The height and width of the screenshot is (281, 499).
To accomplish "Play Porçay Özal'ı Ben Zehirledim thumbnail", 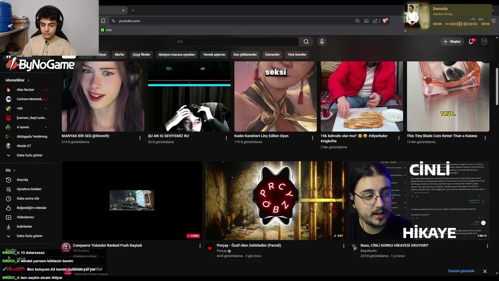I will pyautogui.click(x=275, y=201).
